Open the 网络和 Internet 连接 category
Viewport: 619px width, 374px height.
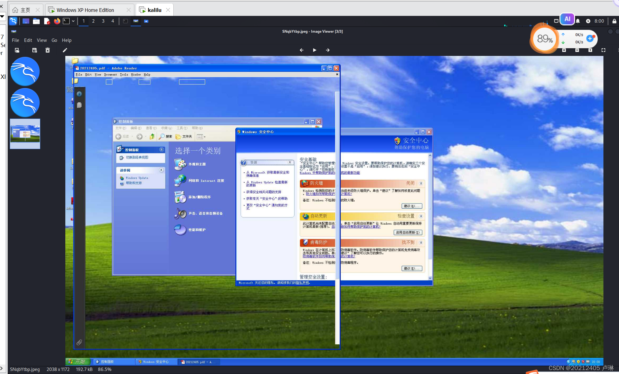tap(199, 181)
